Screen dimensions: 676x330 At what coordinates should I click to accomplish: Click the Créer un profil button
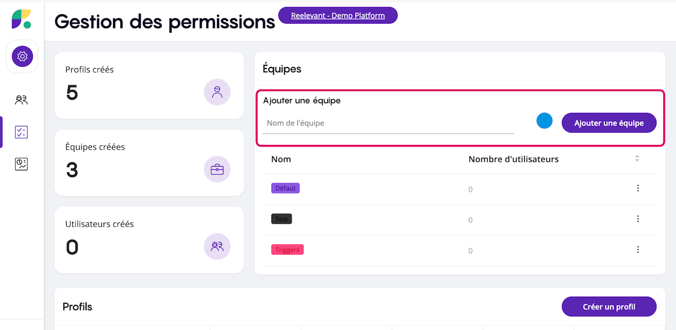click(x=609, y=307)
